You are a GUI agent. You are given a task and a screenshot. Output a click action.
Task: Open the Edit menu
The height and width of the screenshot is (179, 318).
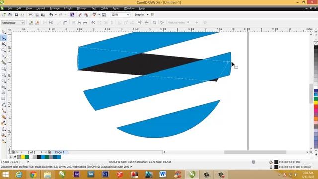(x=19, y=8)
